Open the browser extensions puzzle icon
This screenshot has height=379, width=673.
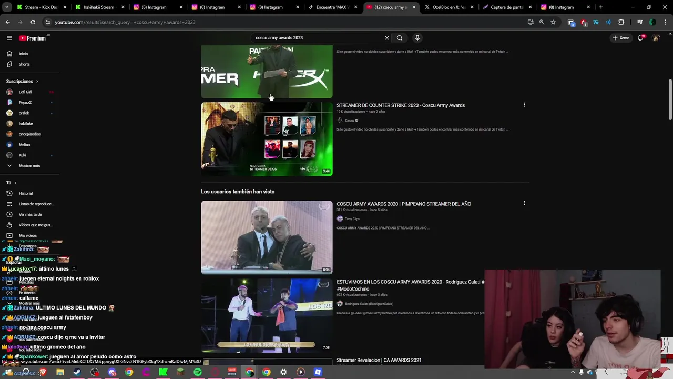coord(621,22)
